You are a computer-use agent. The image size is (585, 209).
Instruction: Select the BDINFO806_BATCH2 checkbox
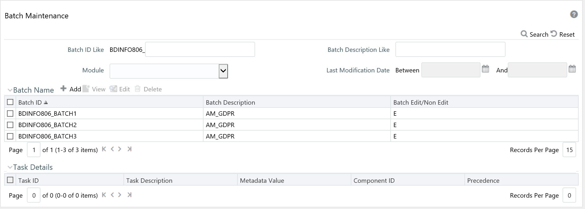pyautogui.click(x=10, y=125)
